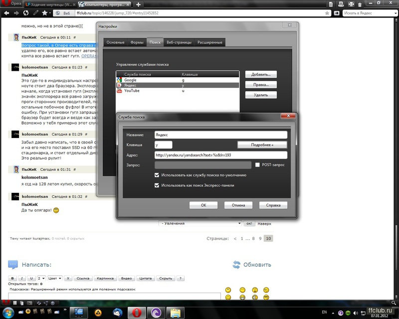
Task: Open closed tabs trash icon
Action: pos(360,4)
